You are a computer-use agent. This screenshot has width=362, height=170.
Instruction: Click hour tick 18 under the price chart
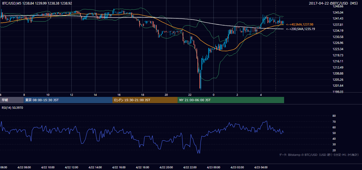(142, 95)
